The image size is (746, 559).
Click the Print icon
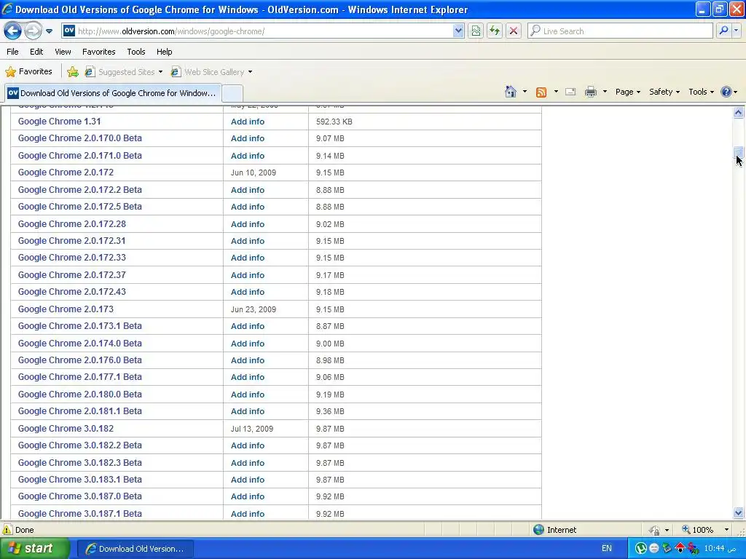click(590, 92)
